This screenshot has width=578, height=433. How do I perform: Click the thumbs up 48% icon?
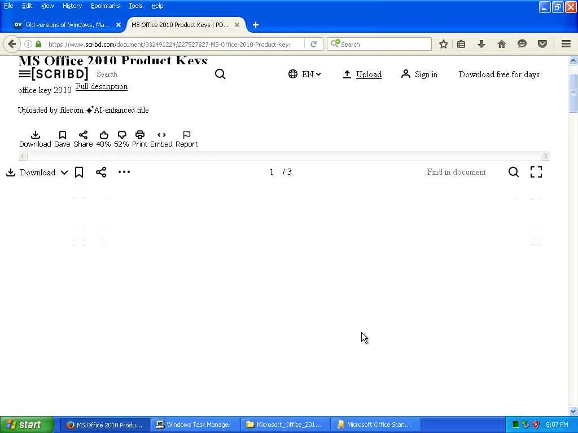104,135
